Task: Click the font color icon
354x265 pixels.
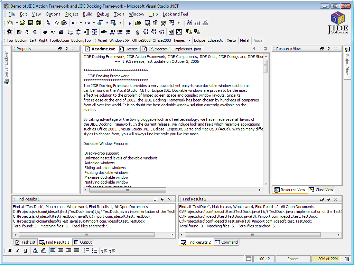Action: 35,251
